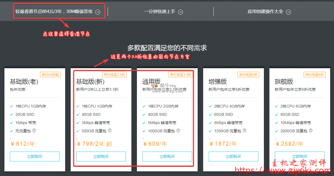Purchase the 增强版 plan at ¥1872/年
Screen dimensions: 334x176
point(233,156)
